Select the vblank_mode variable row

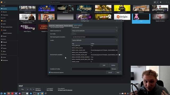(x=95, y=61)
